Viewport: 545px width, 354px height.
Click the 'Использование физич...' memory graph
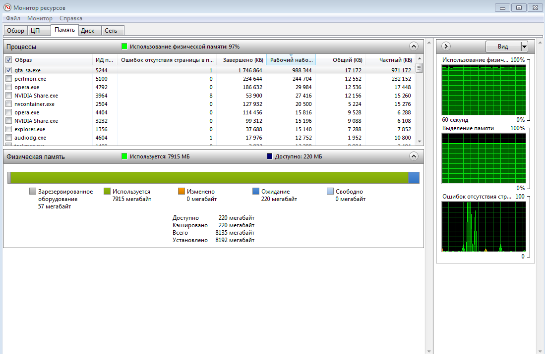pyautogui.click(x=484, y=90)
